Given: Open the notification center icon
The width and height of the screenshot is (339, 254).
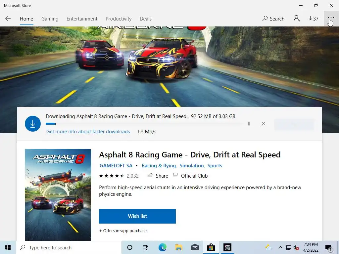Looking at the screenshot, I should pos(328,248).
